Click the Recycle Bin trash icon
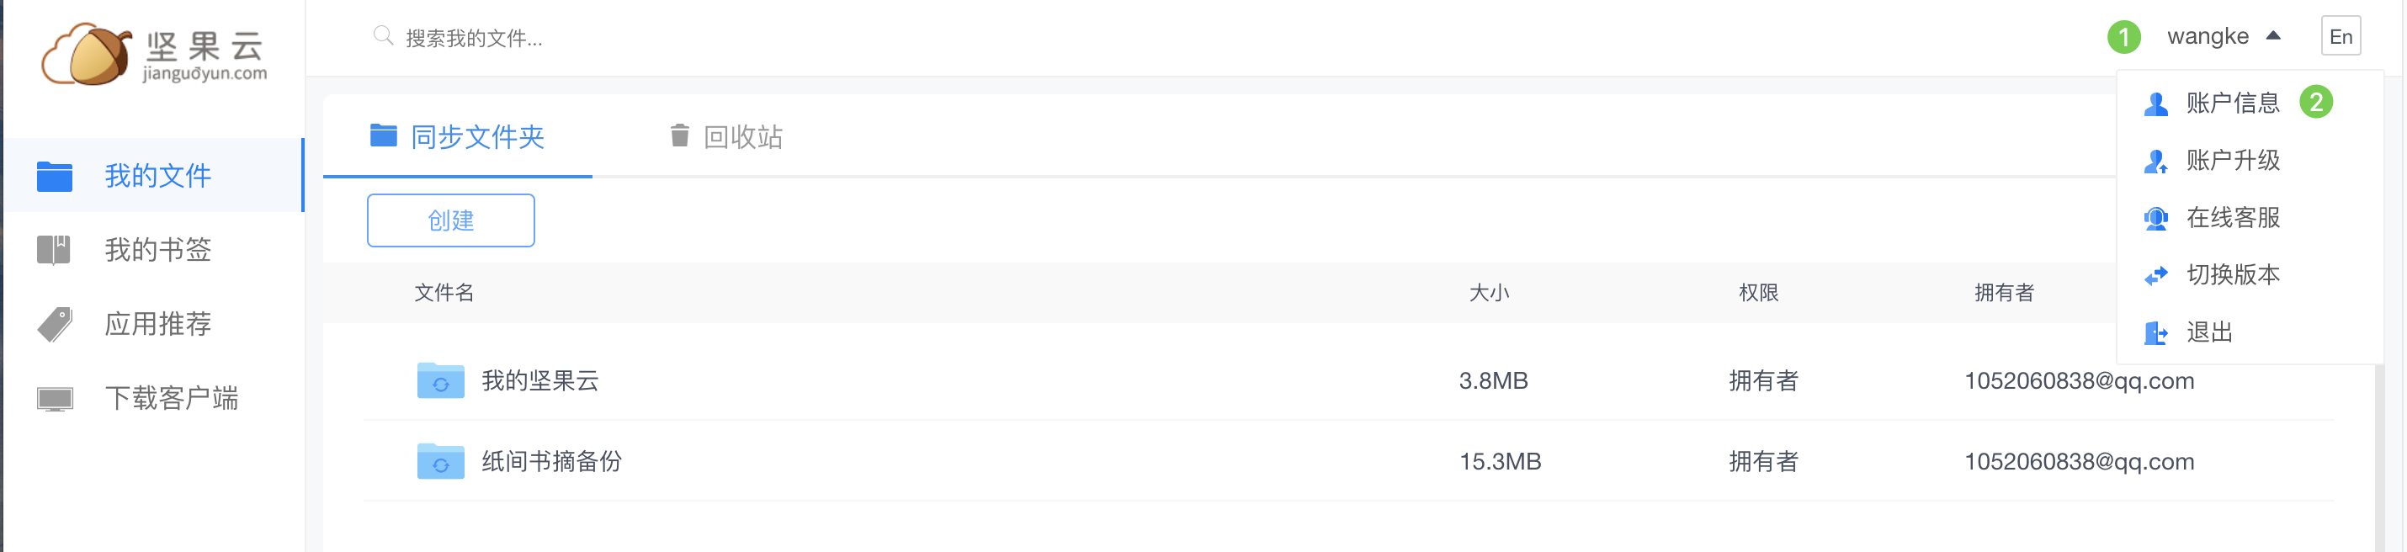 click(x=679, y=136)
